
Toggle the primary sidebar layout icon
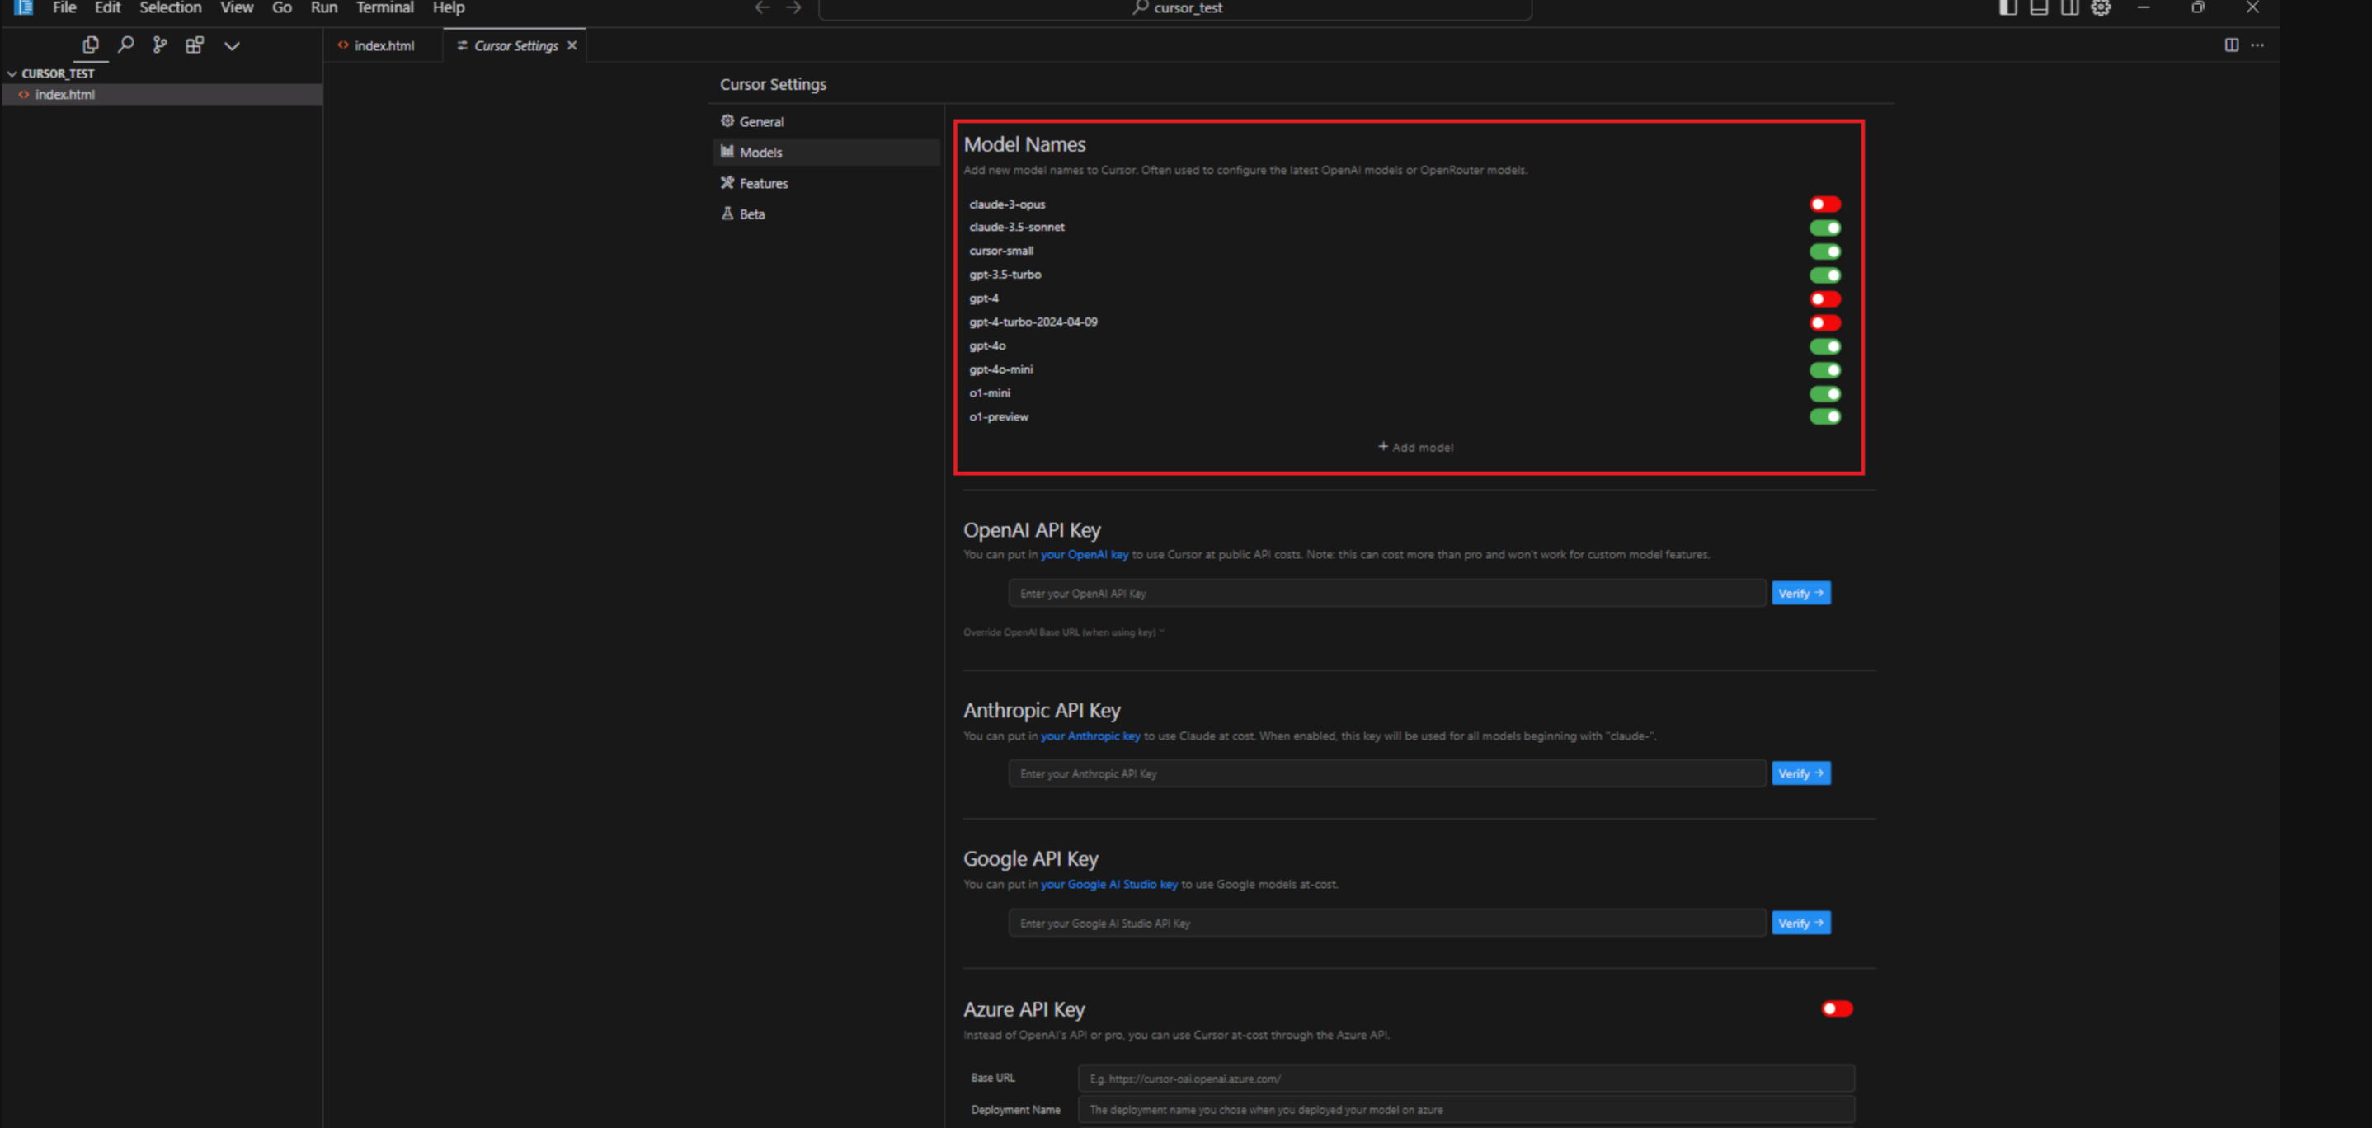2008,7
